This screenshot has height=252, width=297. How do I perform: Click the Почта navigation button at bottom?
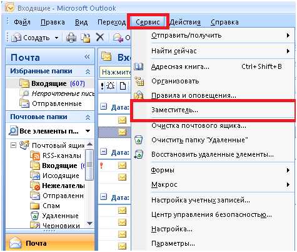tap(49, 243)
